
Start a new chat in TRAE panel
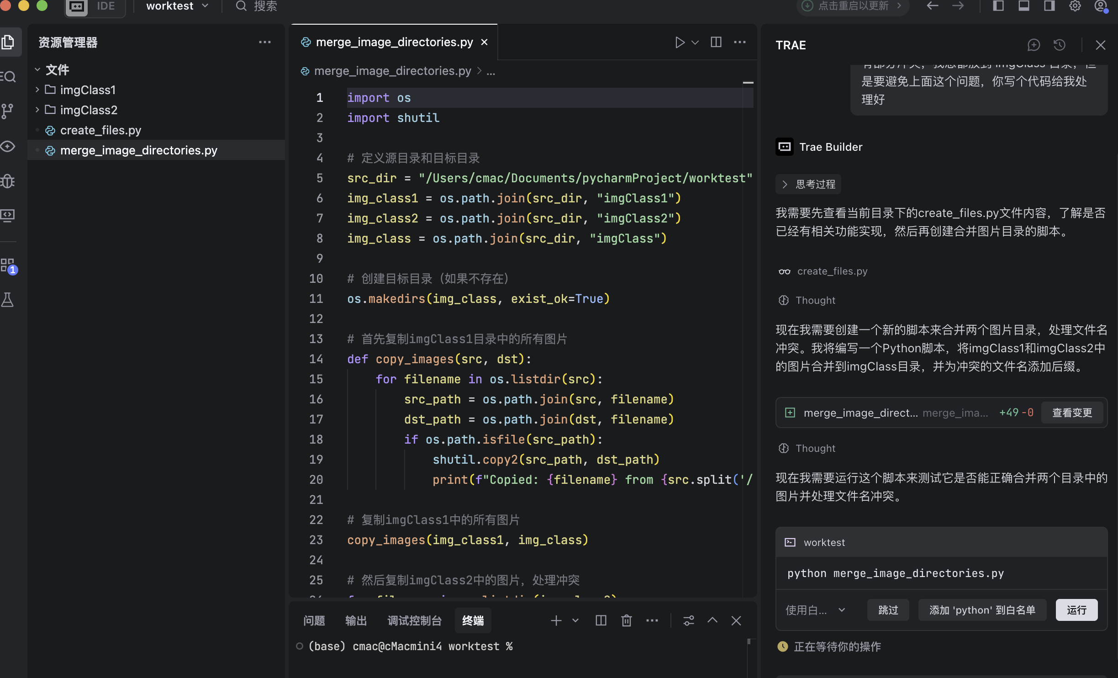(1034, 45)
